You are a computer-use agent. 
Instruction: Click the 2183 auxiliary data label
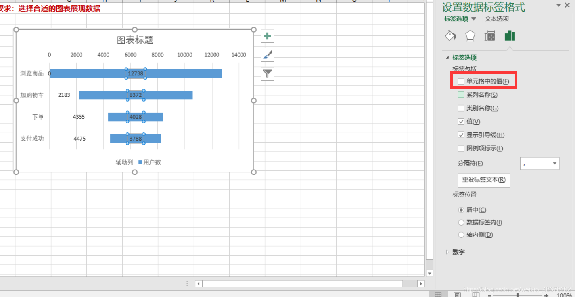(64, 95)
